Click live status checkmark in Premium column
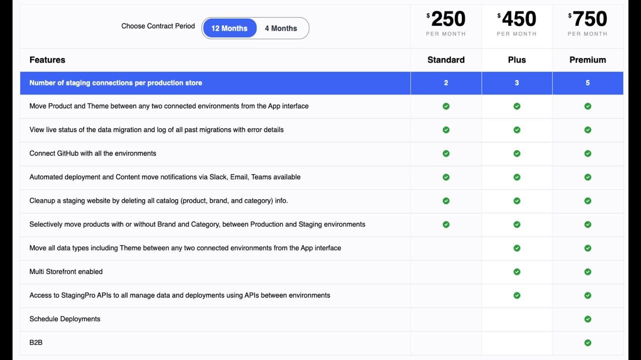The width and height of the screenshot is (641, 360). pyautogui.click(x=587, y=130)
